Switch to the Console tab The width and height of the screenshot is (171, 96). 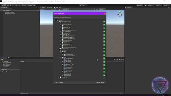pos(11,58)
